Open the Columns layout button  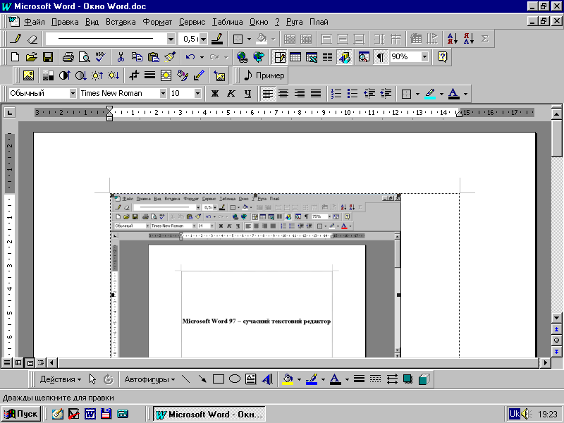[x=327, y=57]
